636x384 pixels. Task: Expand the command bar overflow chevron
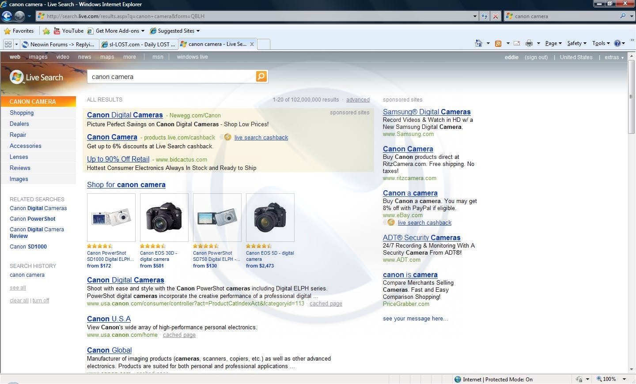(632, 40)
